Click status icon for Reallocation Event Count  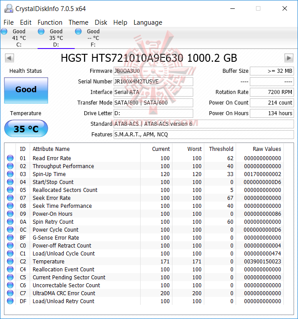[10, 269]
